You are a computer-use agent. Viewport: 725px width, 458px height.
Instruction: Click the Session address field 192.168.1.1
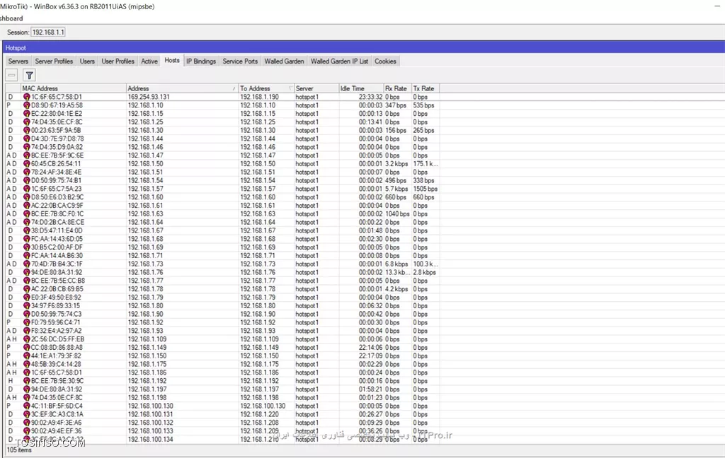(48, 33)
